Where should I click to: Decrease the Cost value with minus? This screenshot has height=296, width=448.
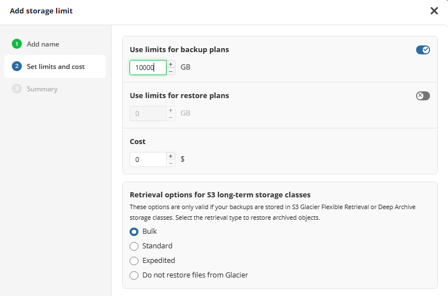[171, 163]
